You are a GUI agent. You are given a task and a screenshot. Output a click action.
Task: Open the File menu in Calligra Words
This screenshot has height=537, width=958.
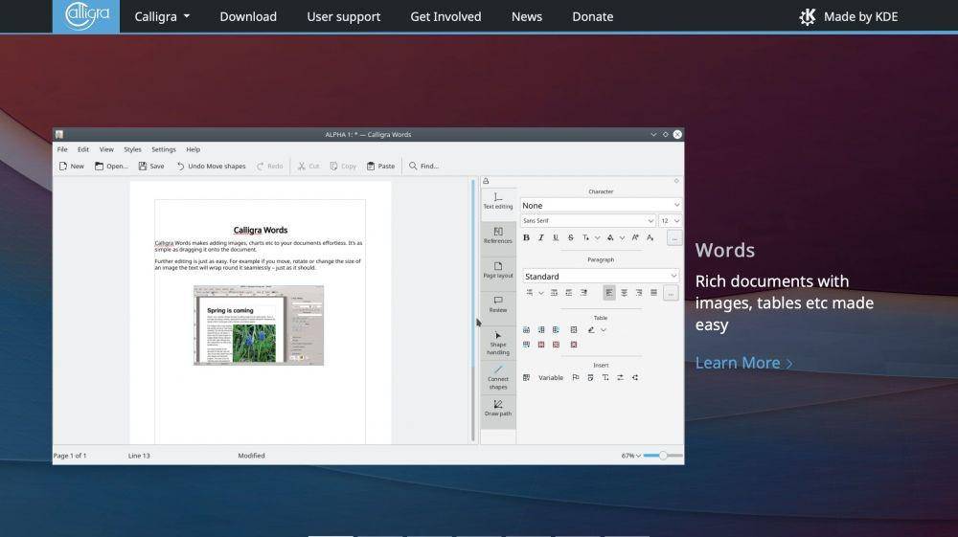(62, 149)
